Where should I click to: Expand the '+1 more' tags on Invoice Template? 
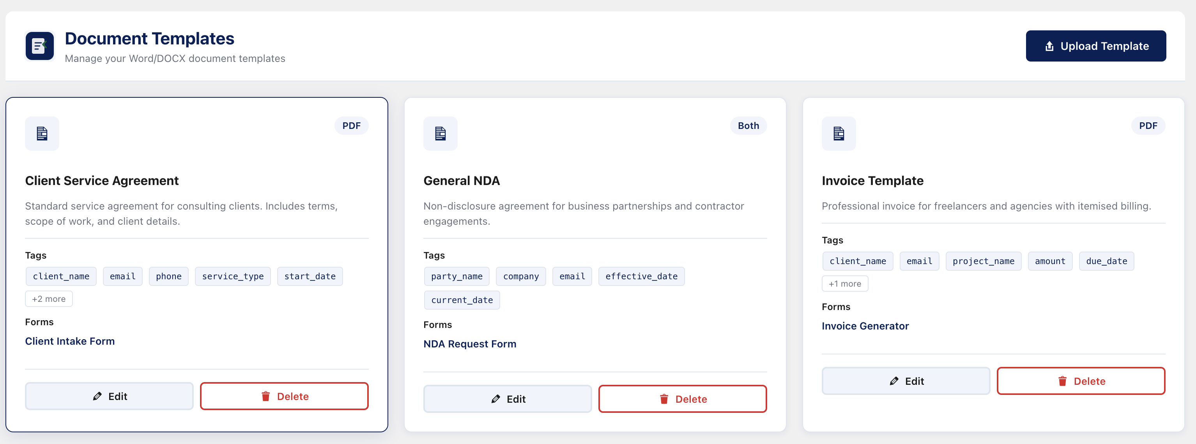coord(844,284)
